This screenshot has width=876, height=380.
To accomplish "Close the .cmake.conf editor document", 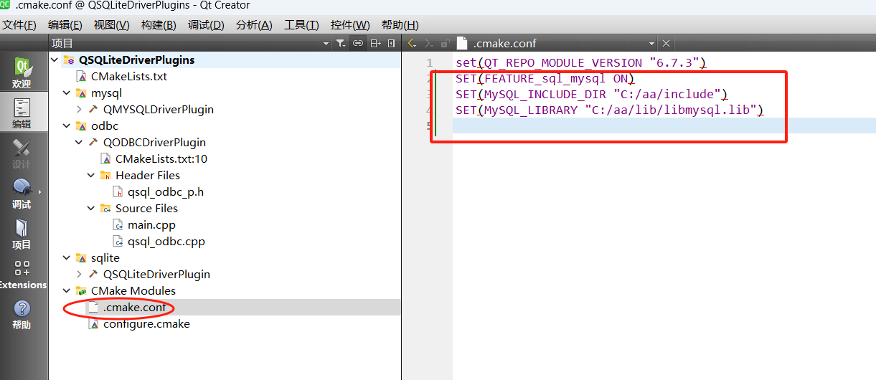I will pyautogui.click(x=666, y=43).
